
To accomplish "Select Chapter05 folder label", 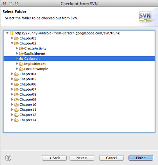I will click(x=28, y=79).
